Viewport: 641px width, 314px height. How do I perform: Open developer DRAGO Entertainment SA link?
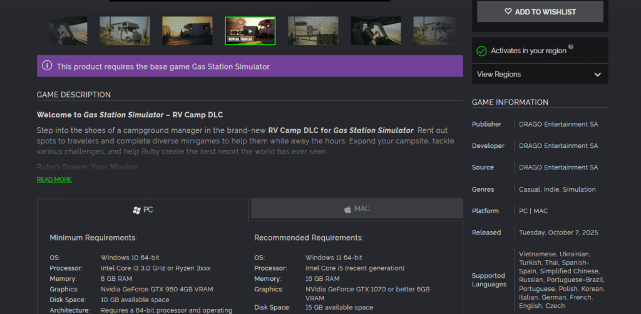(558, 146)
